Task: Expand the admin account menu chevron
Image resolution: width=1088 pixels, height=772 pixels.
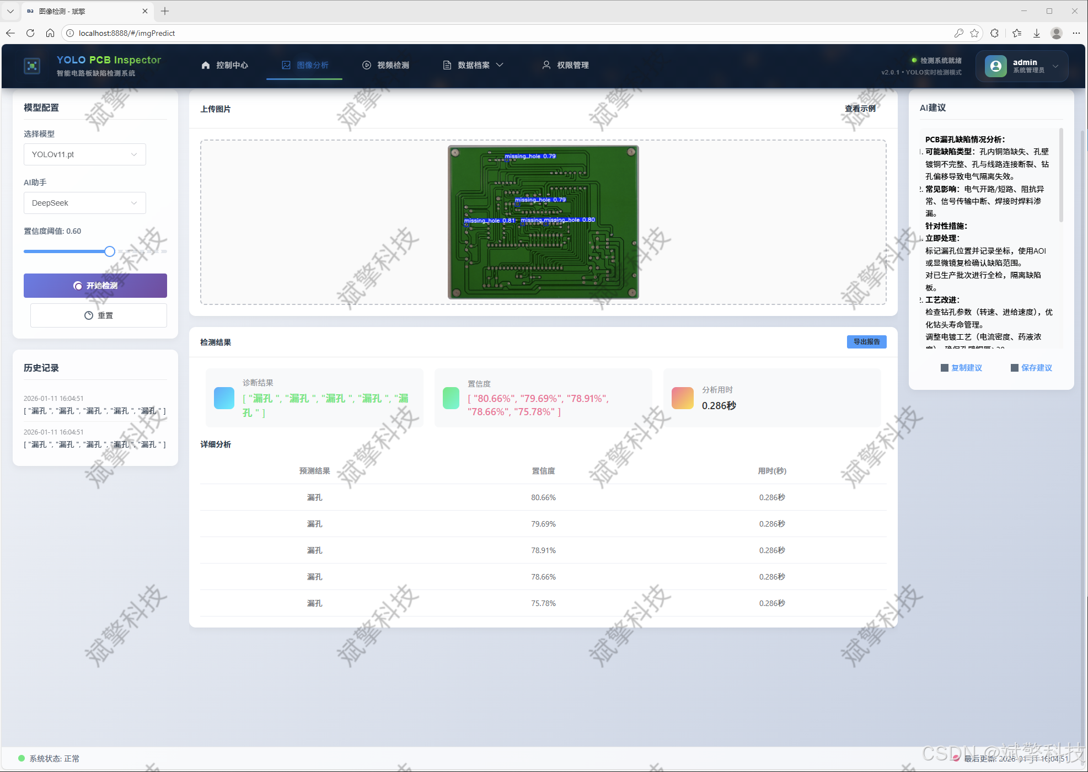Action: [1055, 66]
